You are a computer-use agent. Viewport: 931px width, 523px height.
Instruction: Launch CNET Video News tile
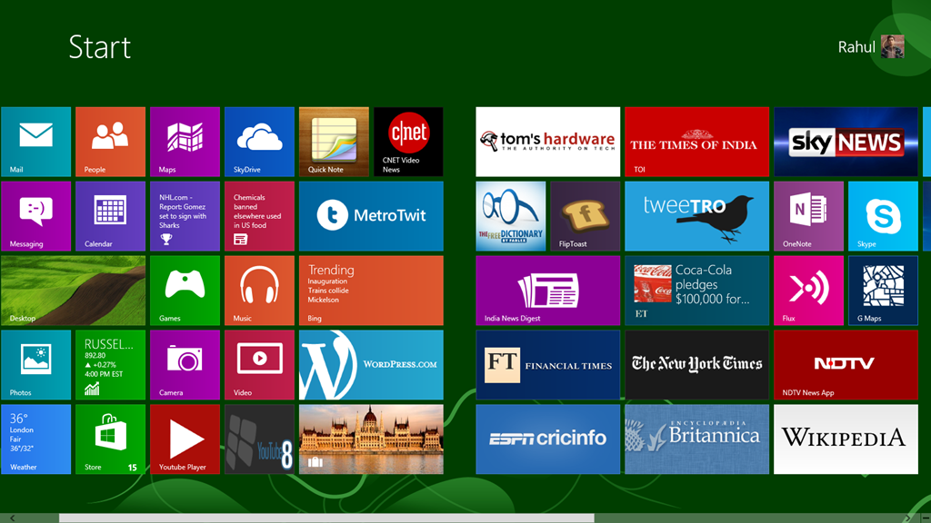coord(408,142)
